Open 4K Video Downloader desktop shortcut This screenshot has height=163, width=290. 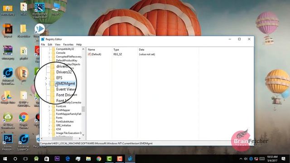pos(8,120)
